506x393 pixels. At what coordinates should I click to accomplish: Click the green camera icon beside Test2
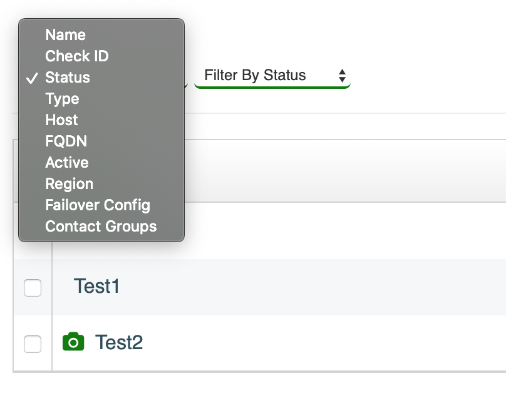point(73,342)
